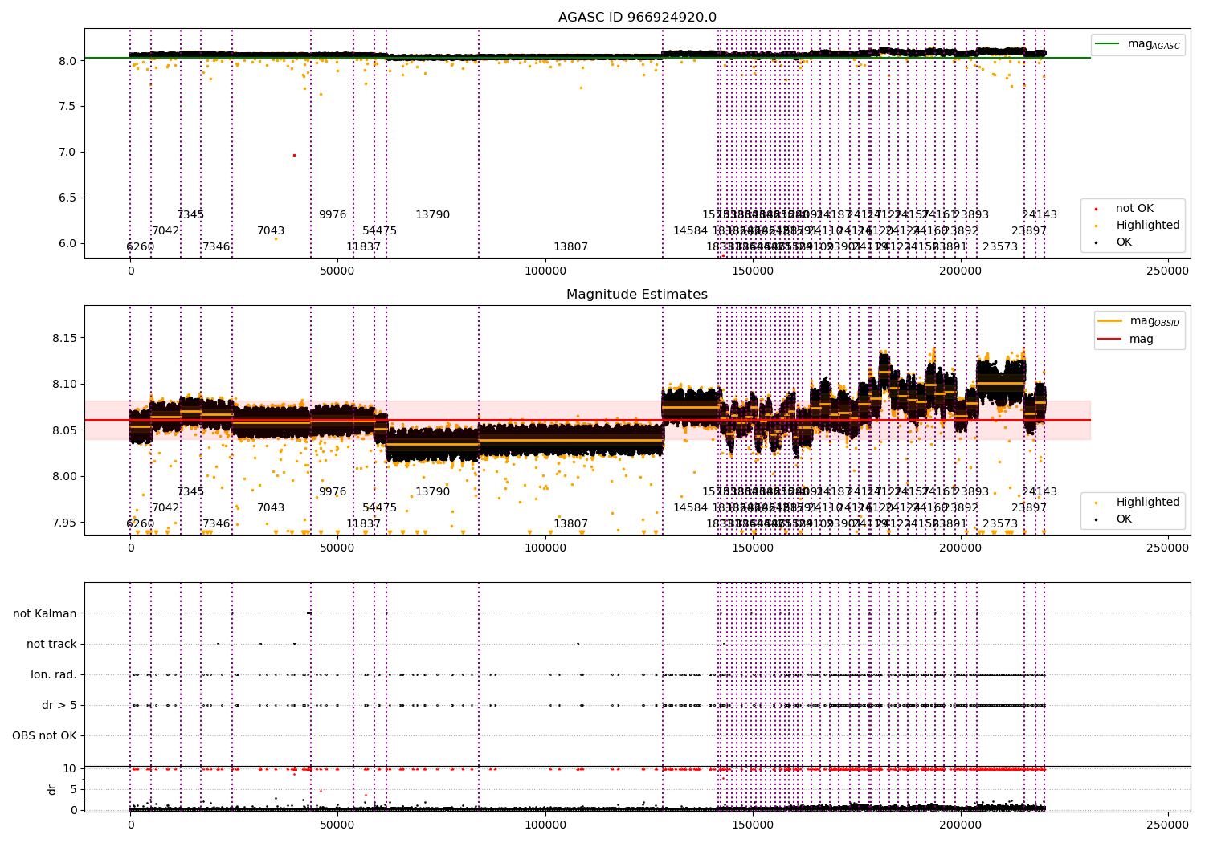This screenshot has width=1205, height=843.
Task: Click the 'not track' axis label
Action: tap(51, 644)
